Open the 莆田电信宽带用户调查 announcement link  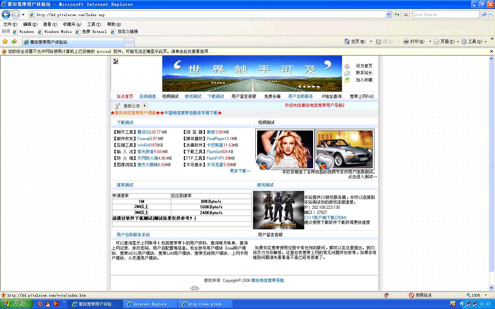tap(135, 113)
